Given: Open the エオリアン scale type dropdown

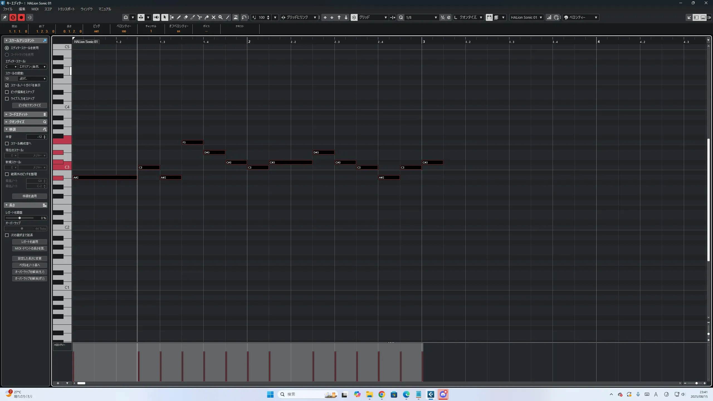Looking at the screenshot, I should 32,67.
